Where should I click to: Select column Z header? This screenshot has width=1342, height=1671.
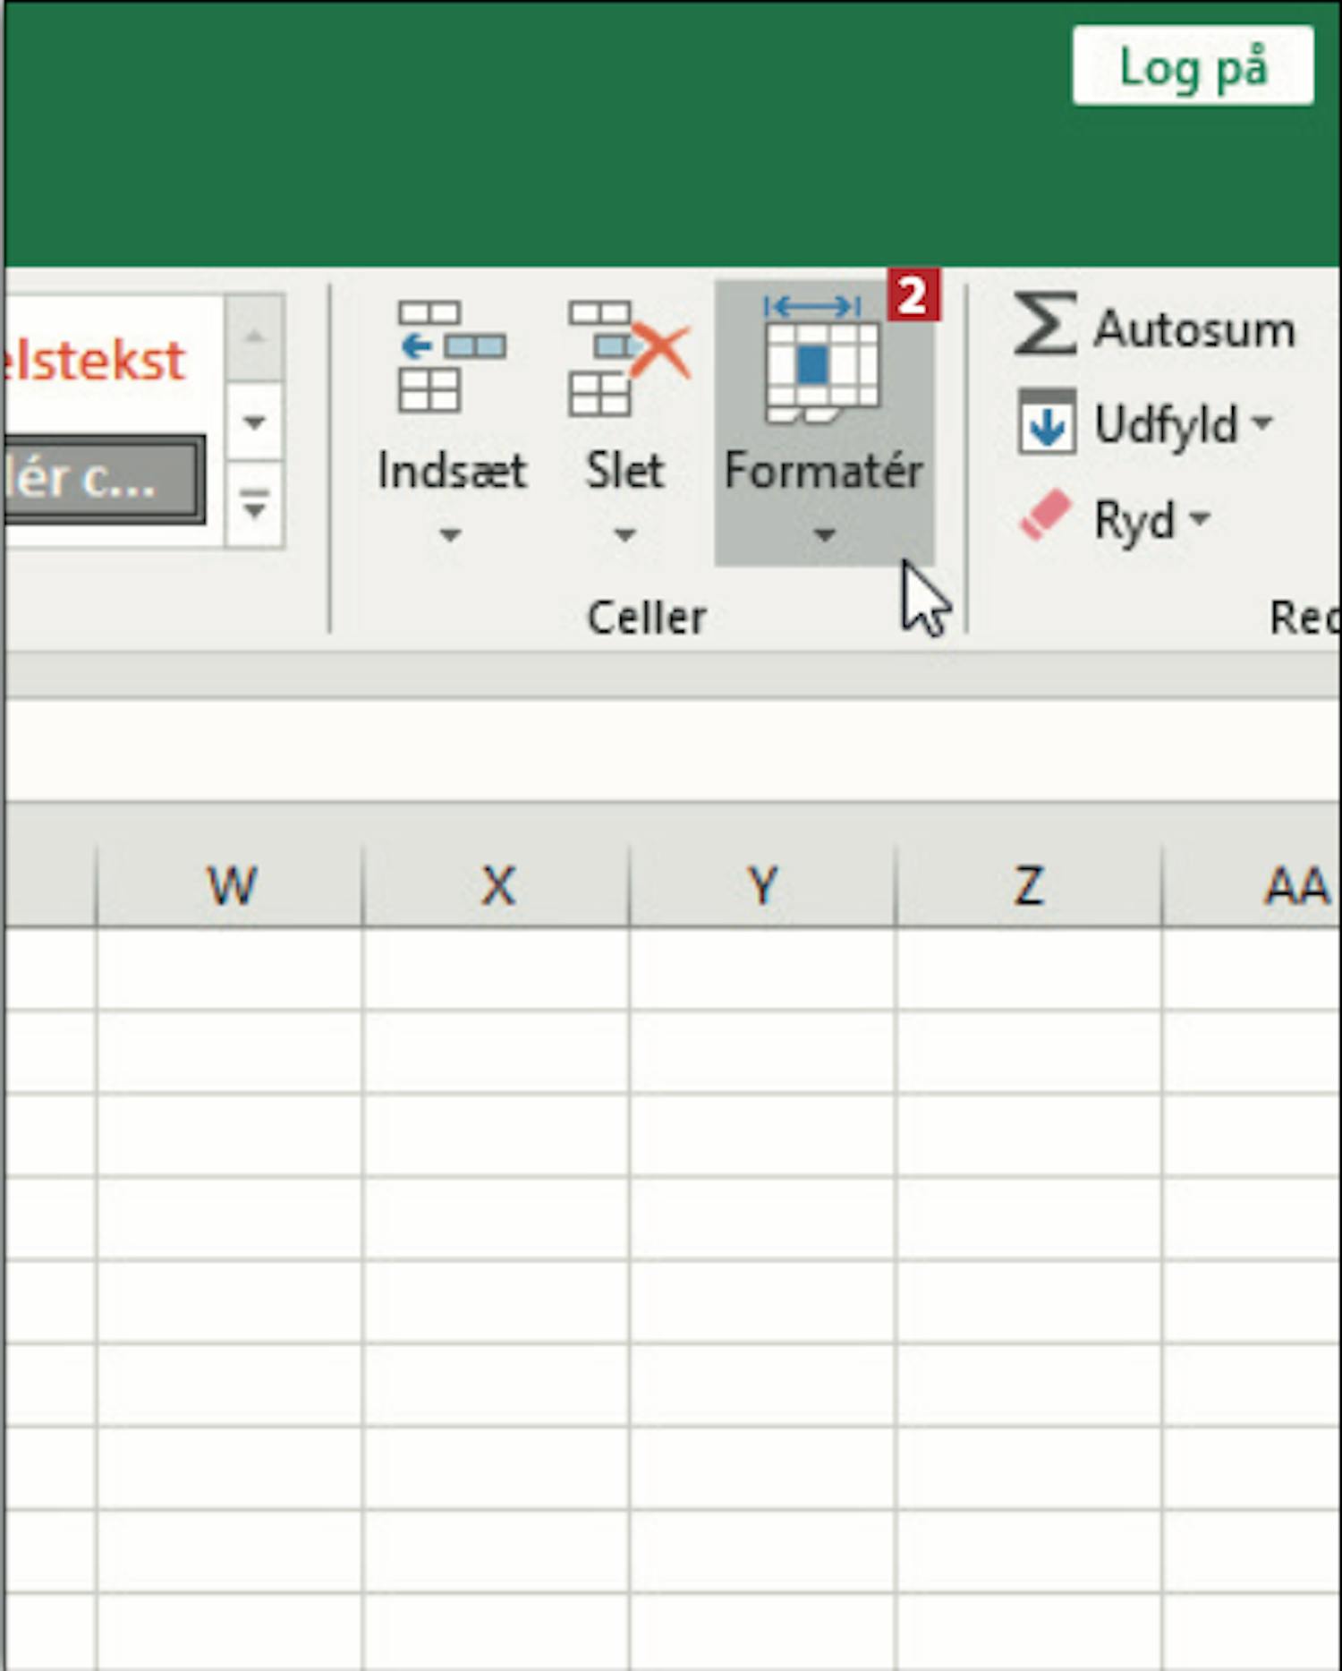[1028, 885]
